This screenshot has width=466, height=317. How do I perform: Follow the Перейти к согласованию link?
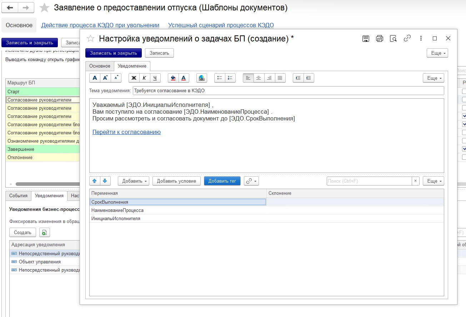126,132
